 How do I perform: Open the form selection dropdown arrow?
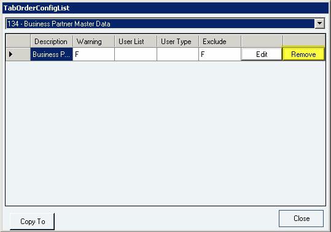coord(319,23)
